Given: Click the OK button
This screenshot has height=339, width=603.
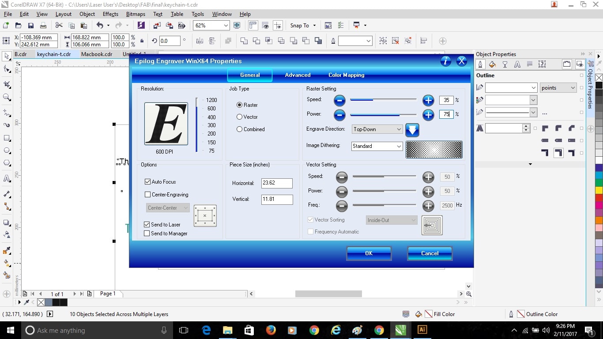Looking at the screenshot, I should [369, 253].
